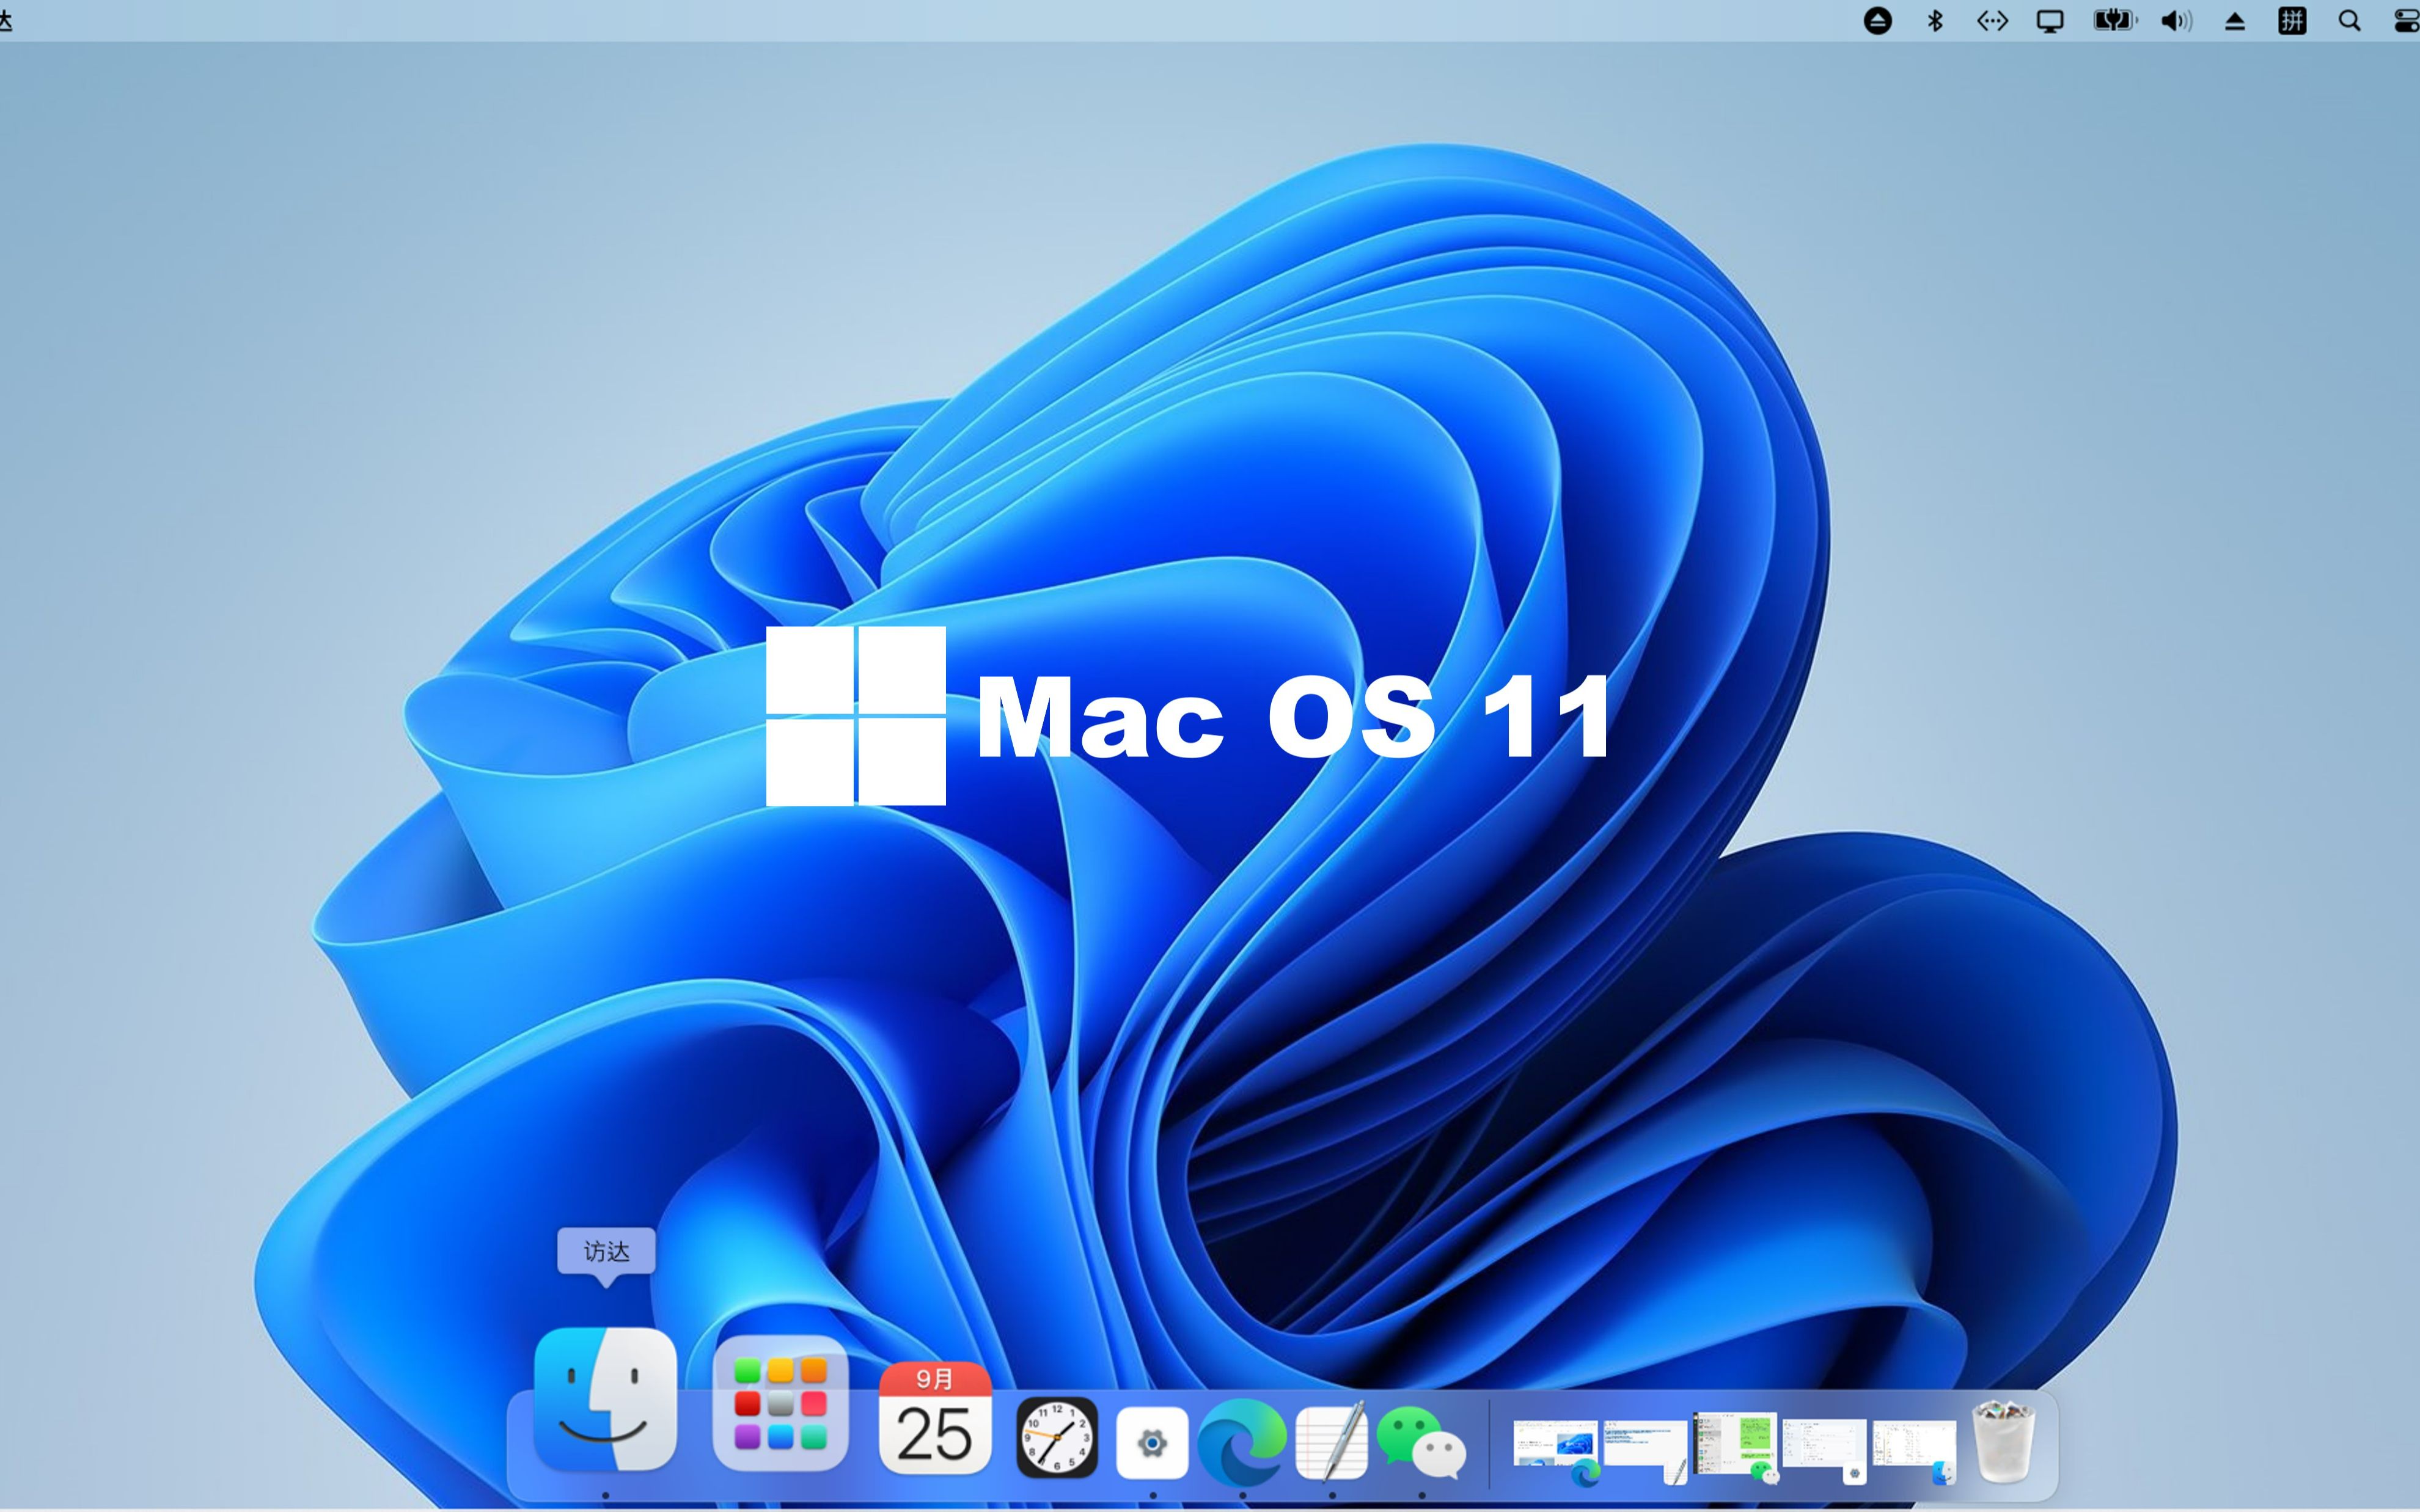Open Launchpad from the Dock
The width and height of the screenshot is (2420, 1512).
780,1403
